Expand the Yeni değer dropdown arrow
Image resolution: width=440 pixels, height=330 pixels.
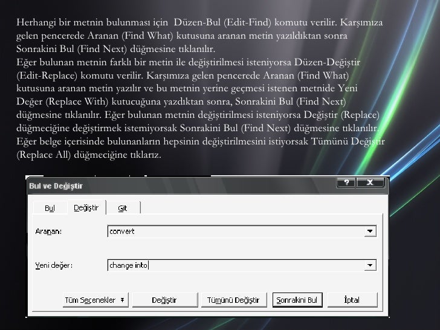click(x=370, y=265)
